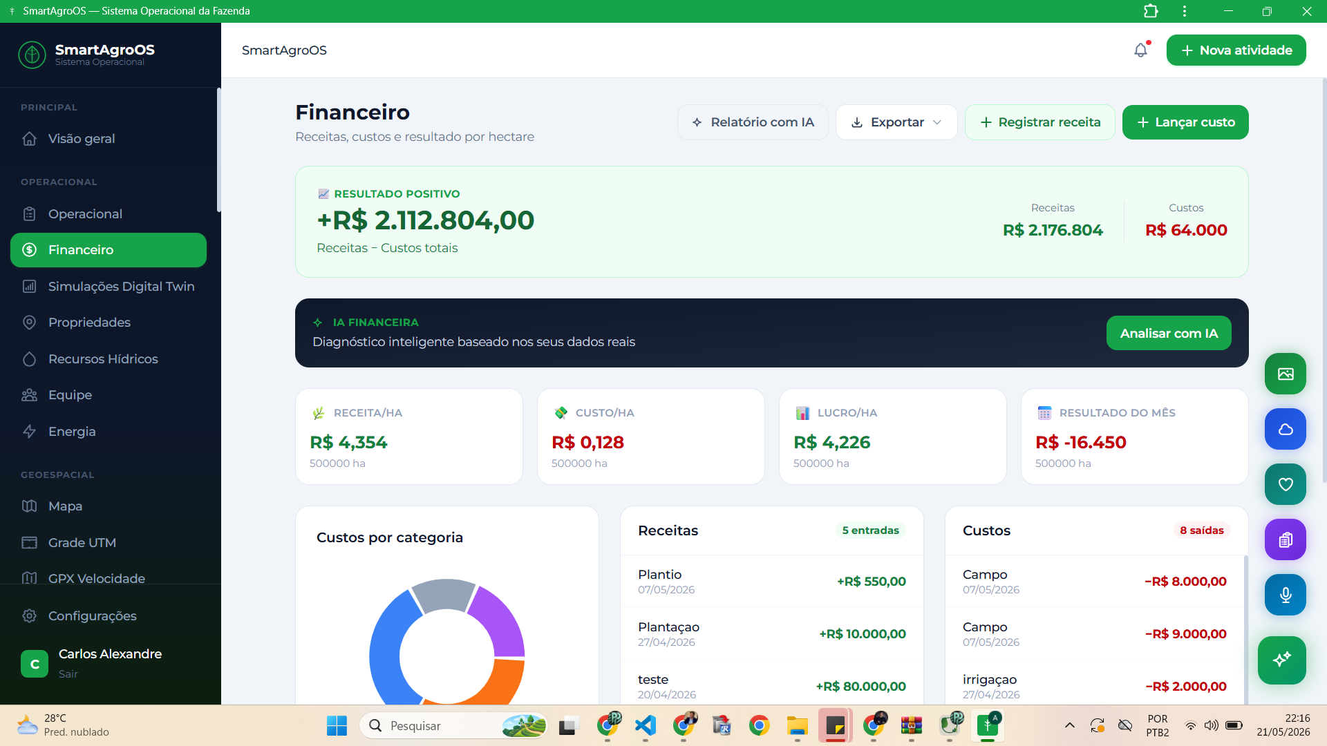Click the SmartAgroOS leaf logo
This screenshot has width=1327, height=746.
click(32, 55)
